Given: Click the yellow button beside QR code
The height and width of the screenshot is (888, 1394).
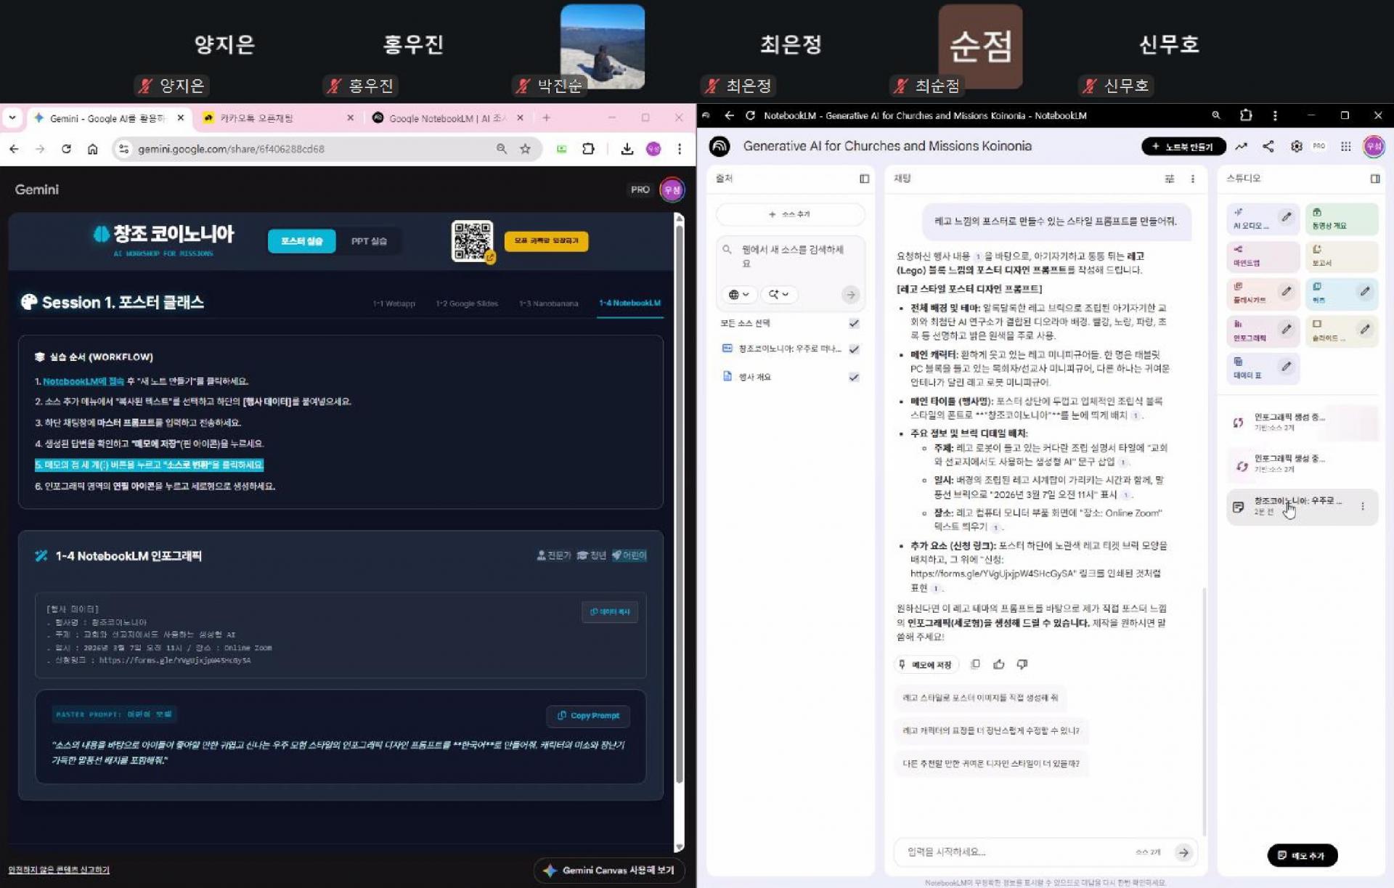Looking at the screenshot, I should [x=546, y=241].
